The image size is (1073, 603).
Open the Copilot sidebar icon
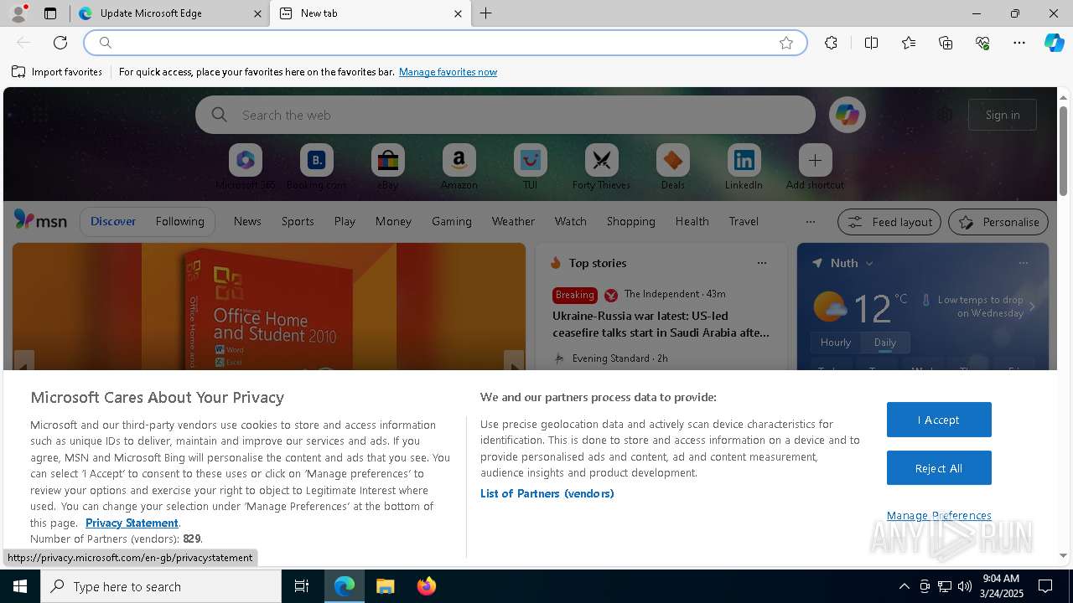click(1055, 43)
